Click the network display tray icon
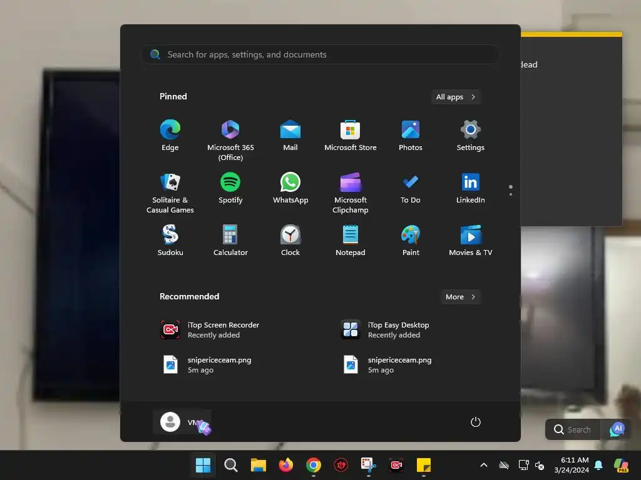This screenshot has height=480, width=641. tap(523, 465)
